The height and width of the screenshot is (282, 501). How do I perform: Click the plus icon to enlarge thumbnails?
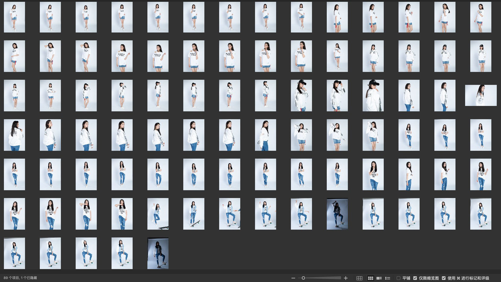(346, 278)
